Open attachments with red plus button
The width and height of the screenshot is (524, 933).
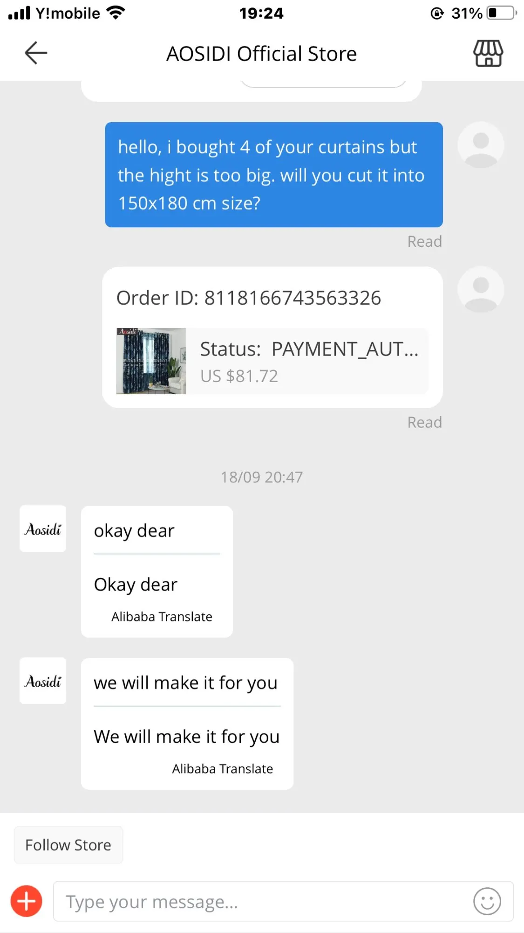(x=27, y=901)
